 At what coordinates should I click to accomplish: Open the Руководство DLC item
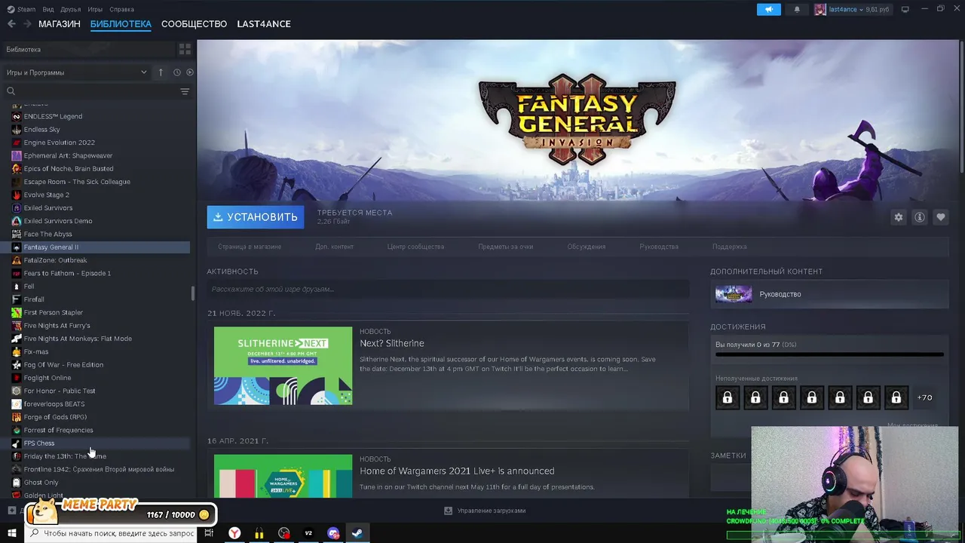(x=829, y=294)
